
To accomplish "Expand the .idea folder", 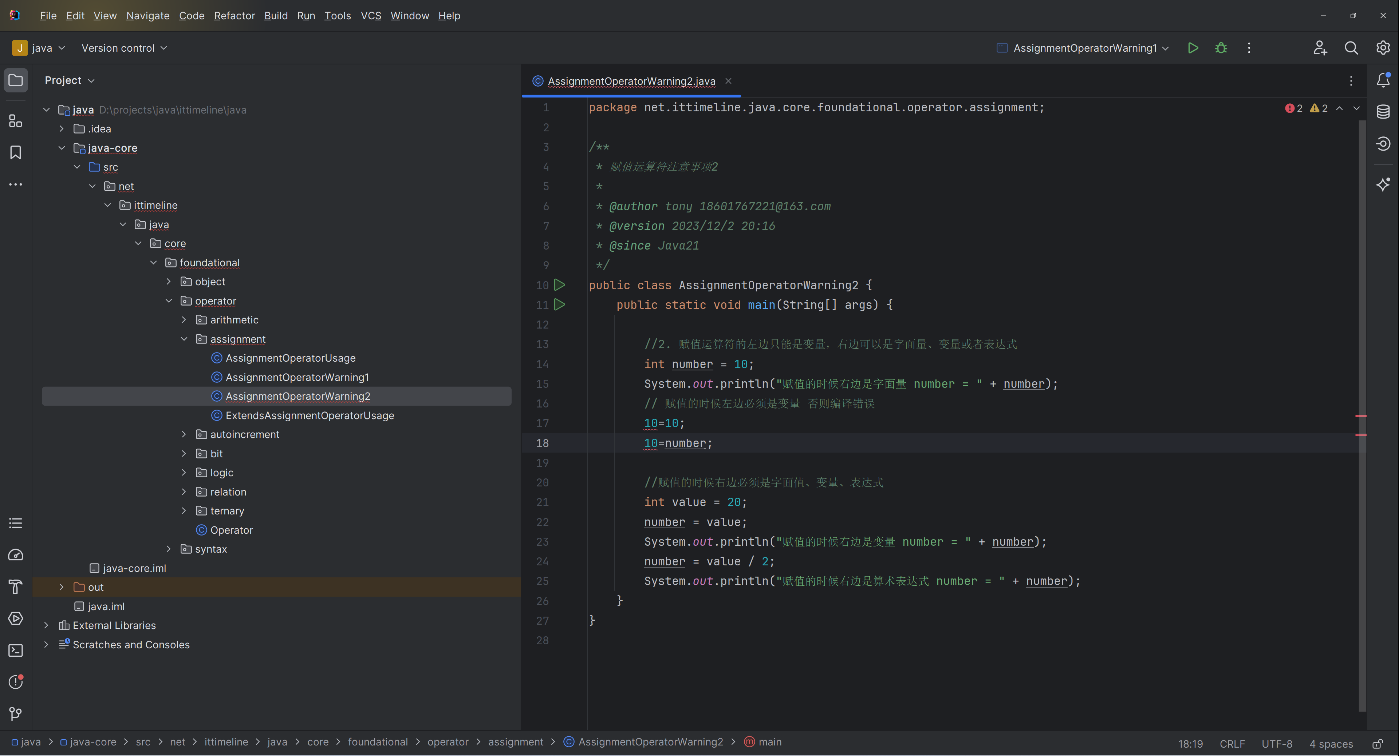I will click(62, 129).
